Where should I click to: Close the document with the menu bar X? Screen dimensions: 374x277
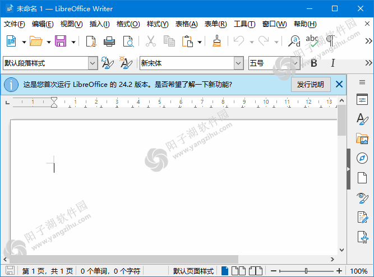[367, 24]
